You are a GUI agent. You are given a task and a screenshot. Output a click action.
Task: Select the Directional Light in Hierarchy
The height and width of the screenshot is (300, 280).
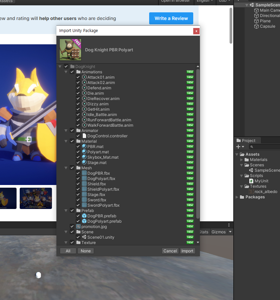coord(267,16)
